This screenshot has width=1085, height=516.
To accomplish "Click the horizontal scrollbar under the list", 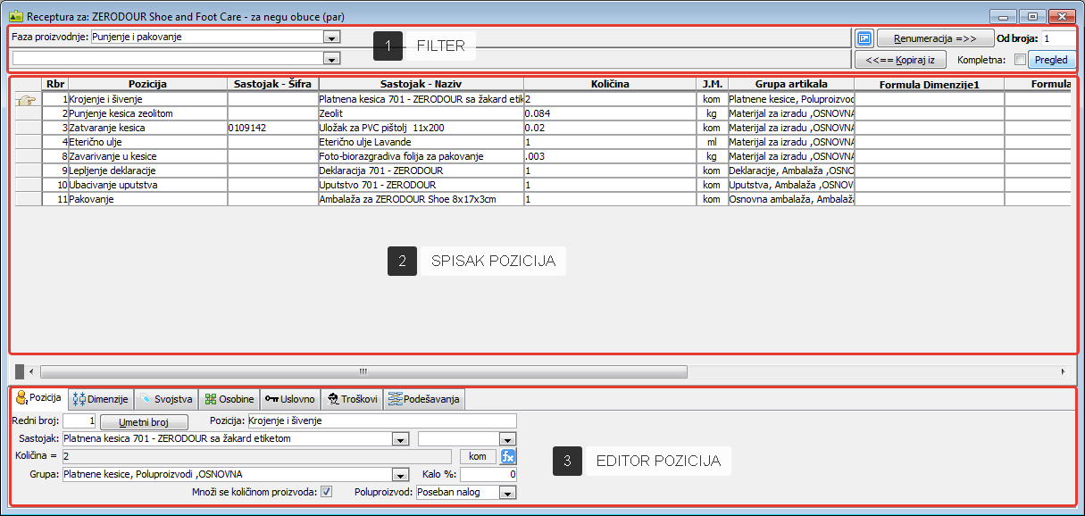I will (x=363, y=370).
